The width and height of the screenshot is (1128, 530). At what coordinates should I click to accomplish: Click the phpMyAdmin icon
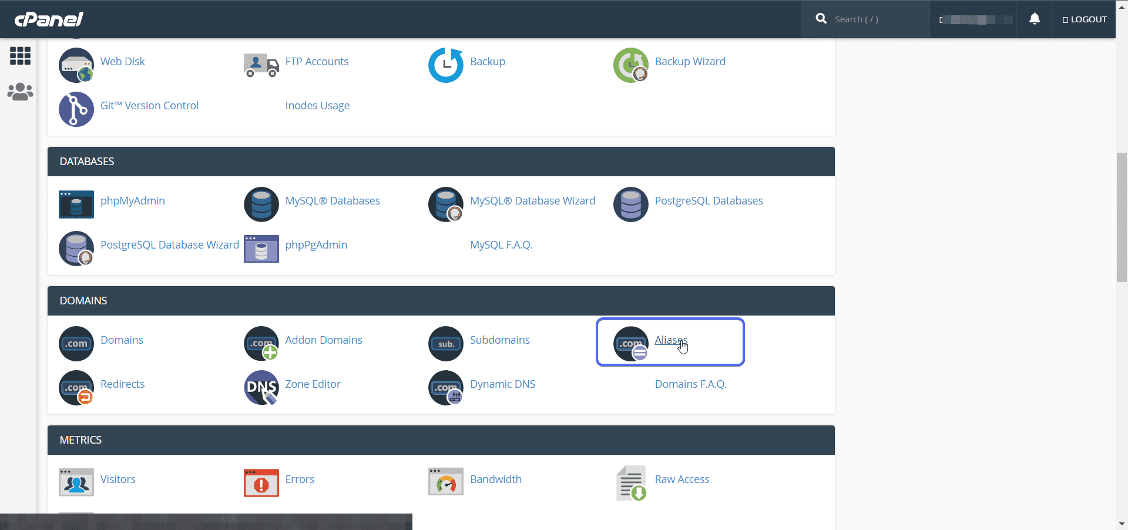tap(76, 204)
